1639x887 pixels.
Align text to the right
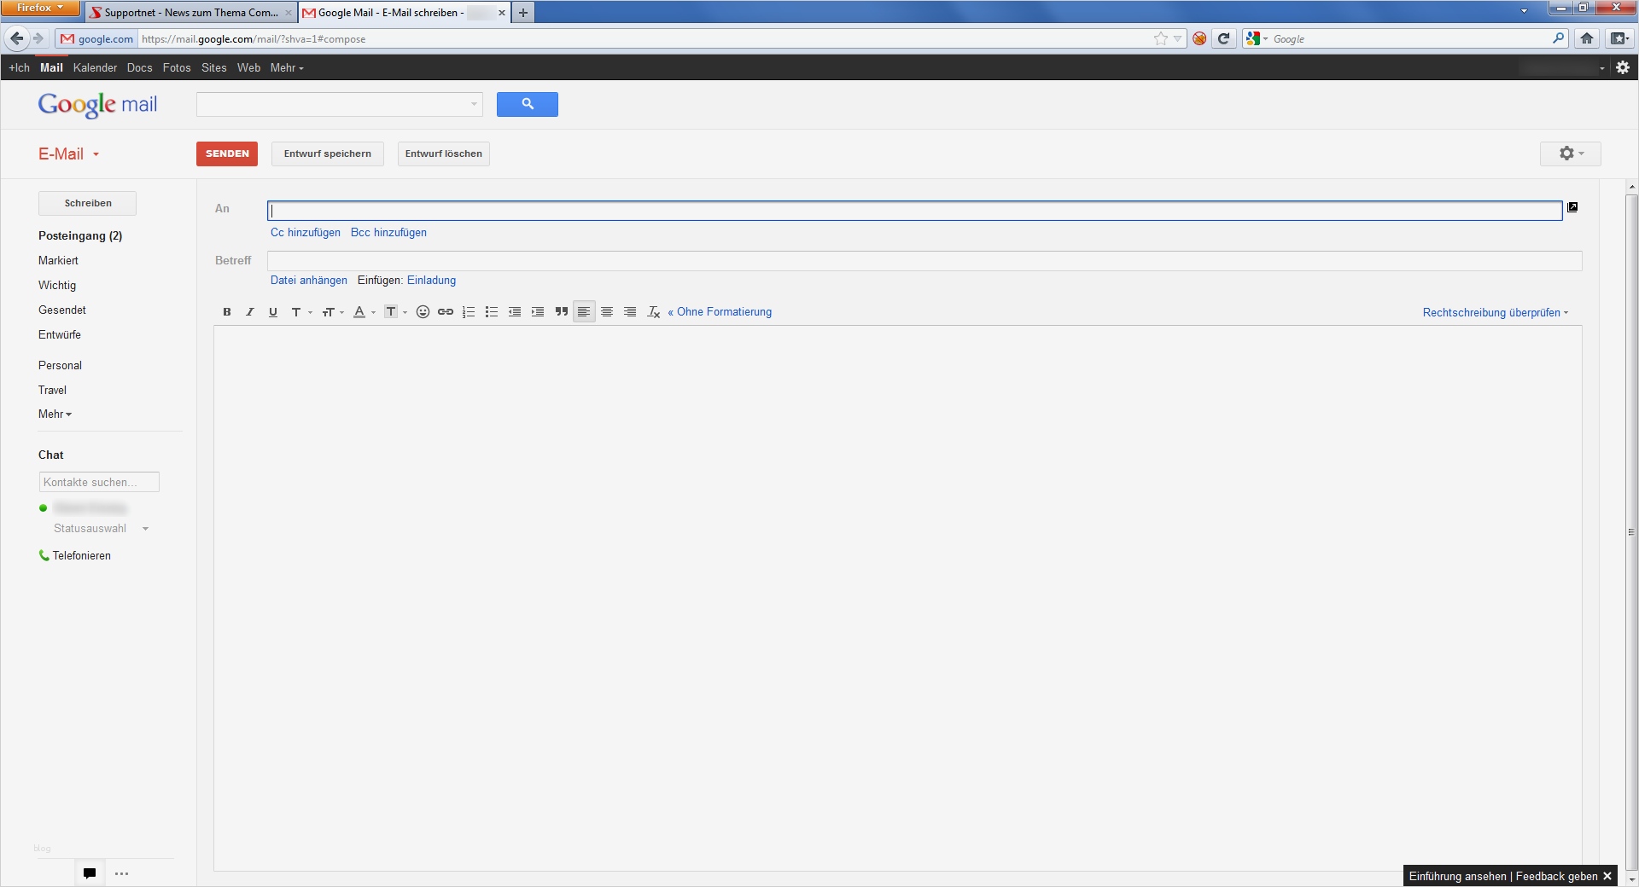(630, 312)
